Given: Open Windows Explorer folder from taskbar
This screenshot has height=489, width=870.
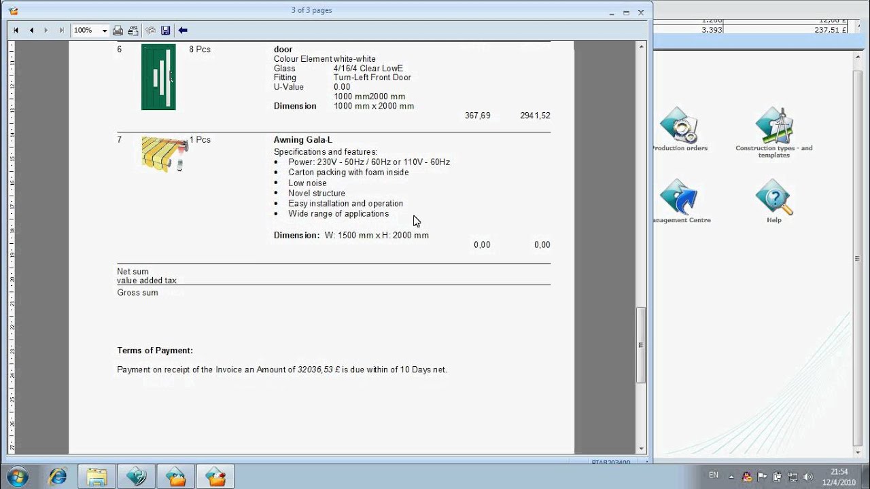Looking at the screenshot, I should point(97,477).
